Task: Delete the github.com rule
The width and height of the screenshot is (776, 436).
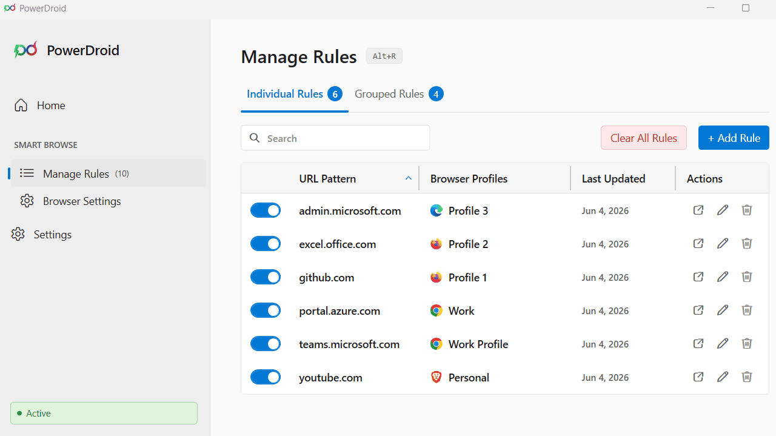Action: (x=747, y=277)
